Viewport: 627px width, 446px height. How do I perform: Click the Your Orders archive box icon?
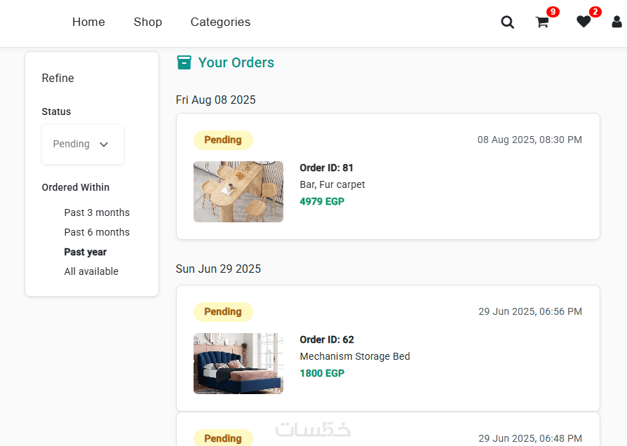pyautogui.click(x=184, y=63)
